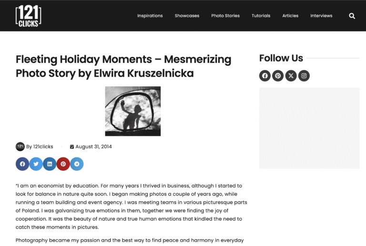Screen dimensions: 366x246
Task: Open the Inspirations menu item
Action: click(x=150, y=16)
